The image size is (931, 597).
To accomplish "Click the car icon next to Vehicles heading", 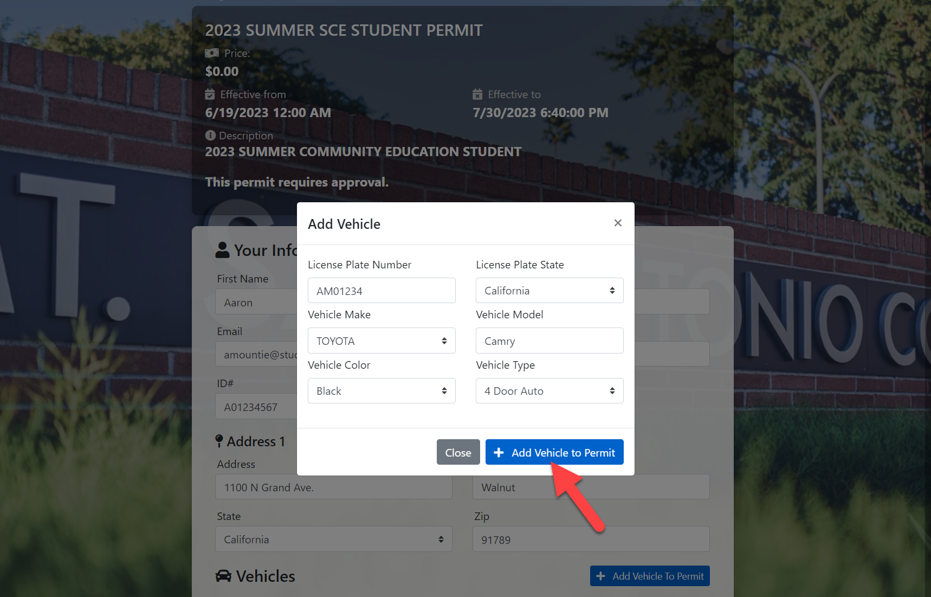I will tap(223, 576).
